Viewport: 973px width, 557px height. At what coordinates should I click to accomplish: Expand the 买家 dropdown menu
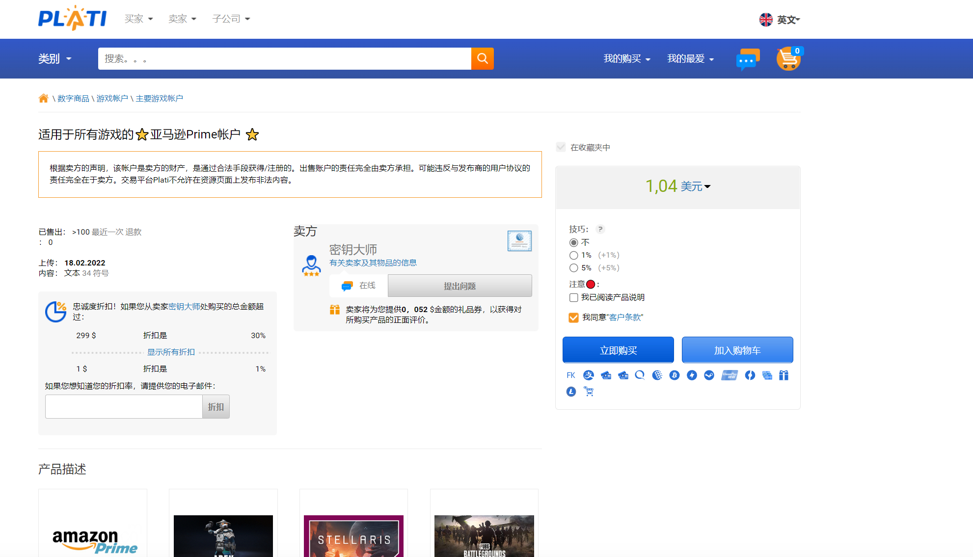coord(138,19)
